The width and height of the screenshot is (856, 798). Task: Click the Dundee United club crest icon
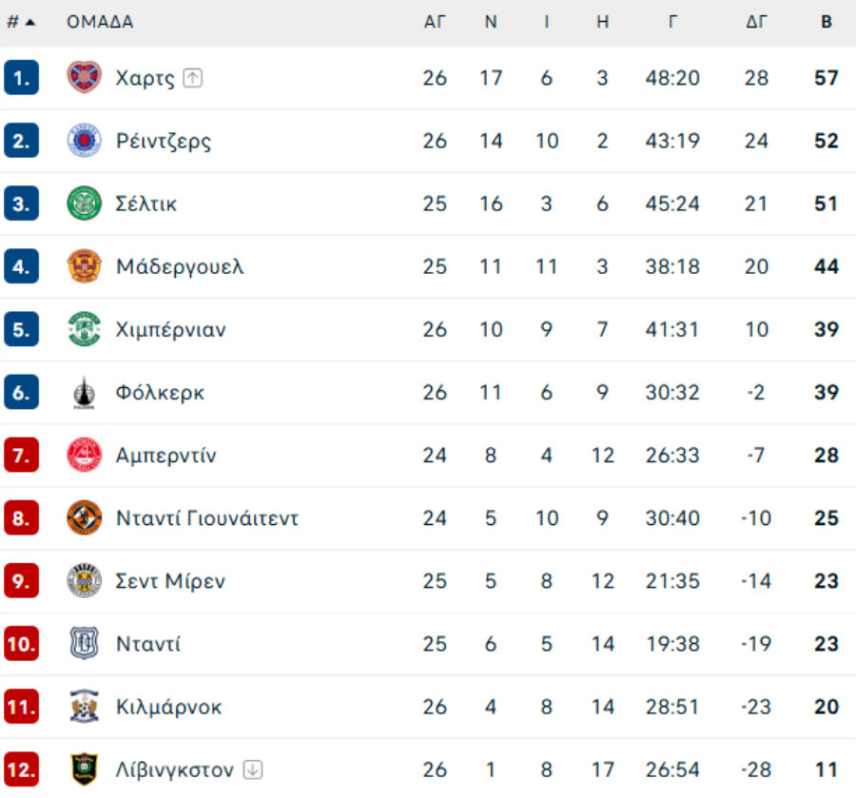[x=84, y=517]
